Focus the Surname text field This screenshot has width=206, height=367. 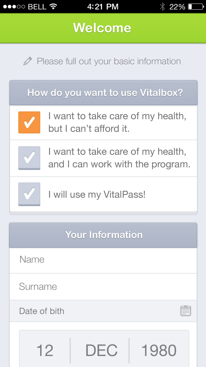[103, 287]
